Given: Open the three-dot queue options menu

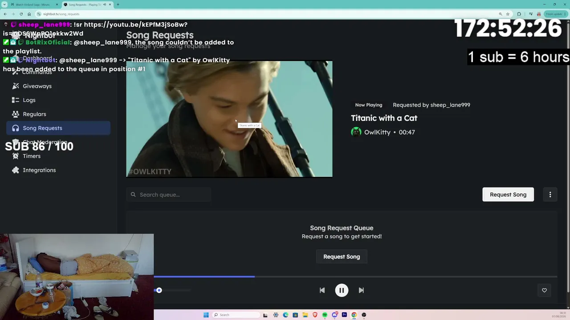Looking at the screenshot, I should pyautogui.click(x=550, y=195).
